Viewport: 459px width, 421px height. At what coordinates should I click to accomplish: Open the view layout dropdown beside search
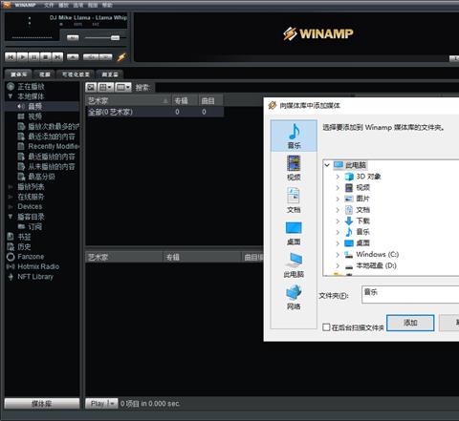point(105,87)
